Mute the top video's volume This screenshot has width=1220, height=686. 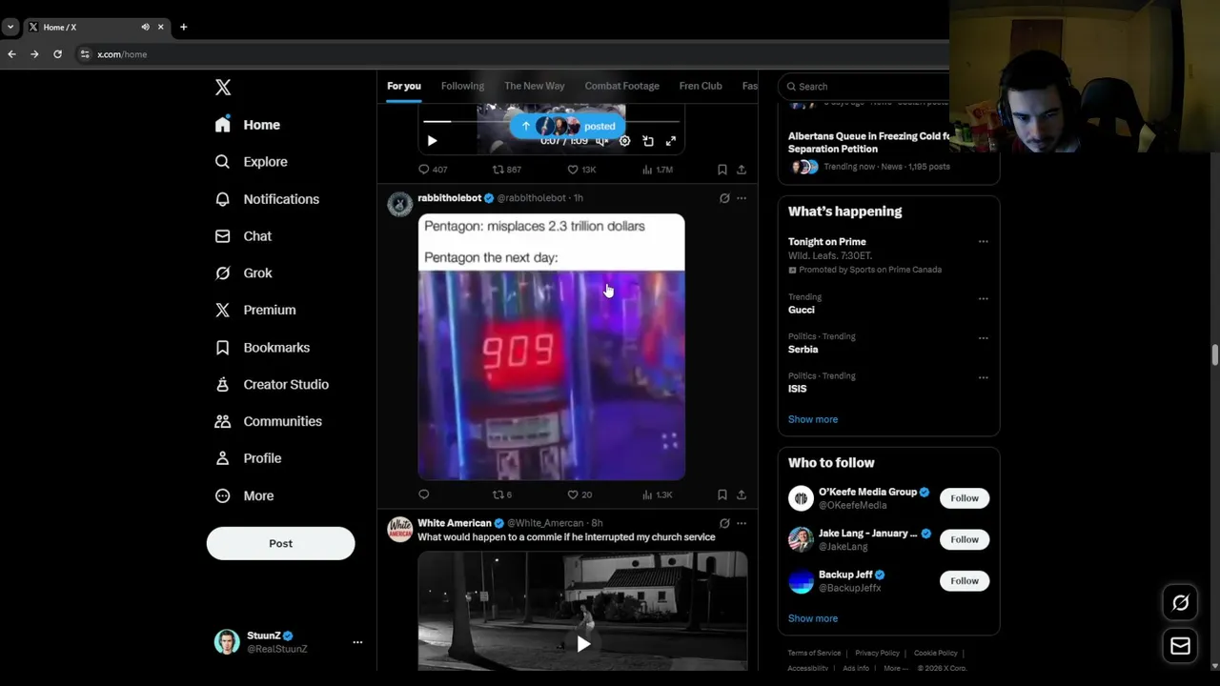coord(601,141)
